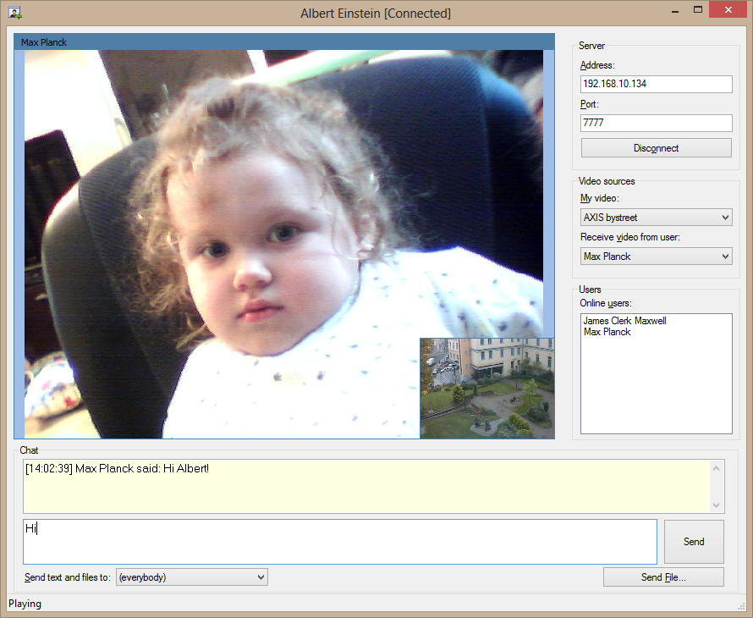Click the Port input field

pyautogui.click(x=656, y=123)
